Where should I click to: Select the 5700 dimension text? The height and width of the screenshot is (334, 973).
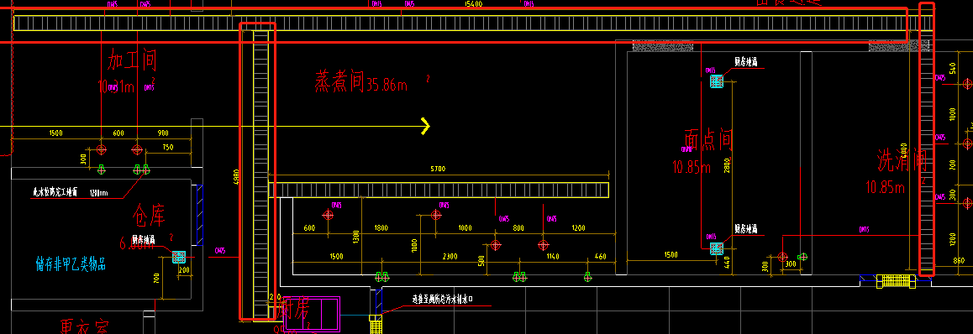click(x=438, y=169)
